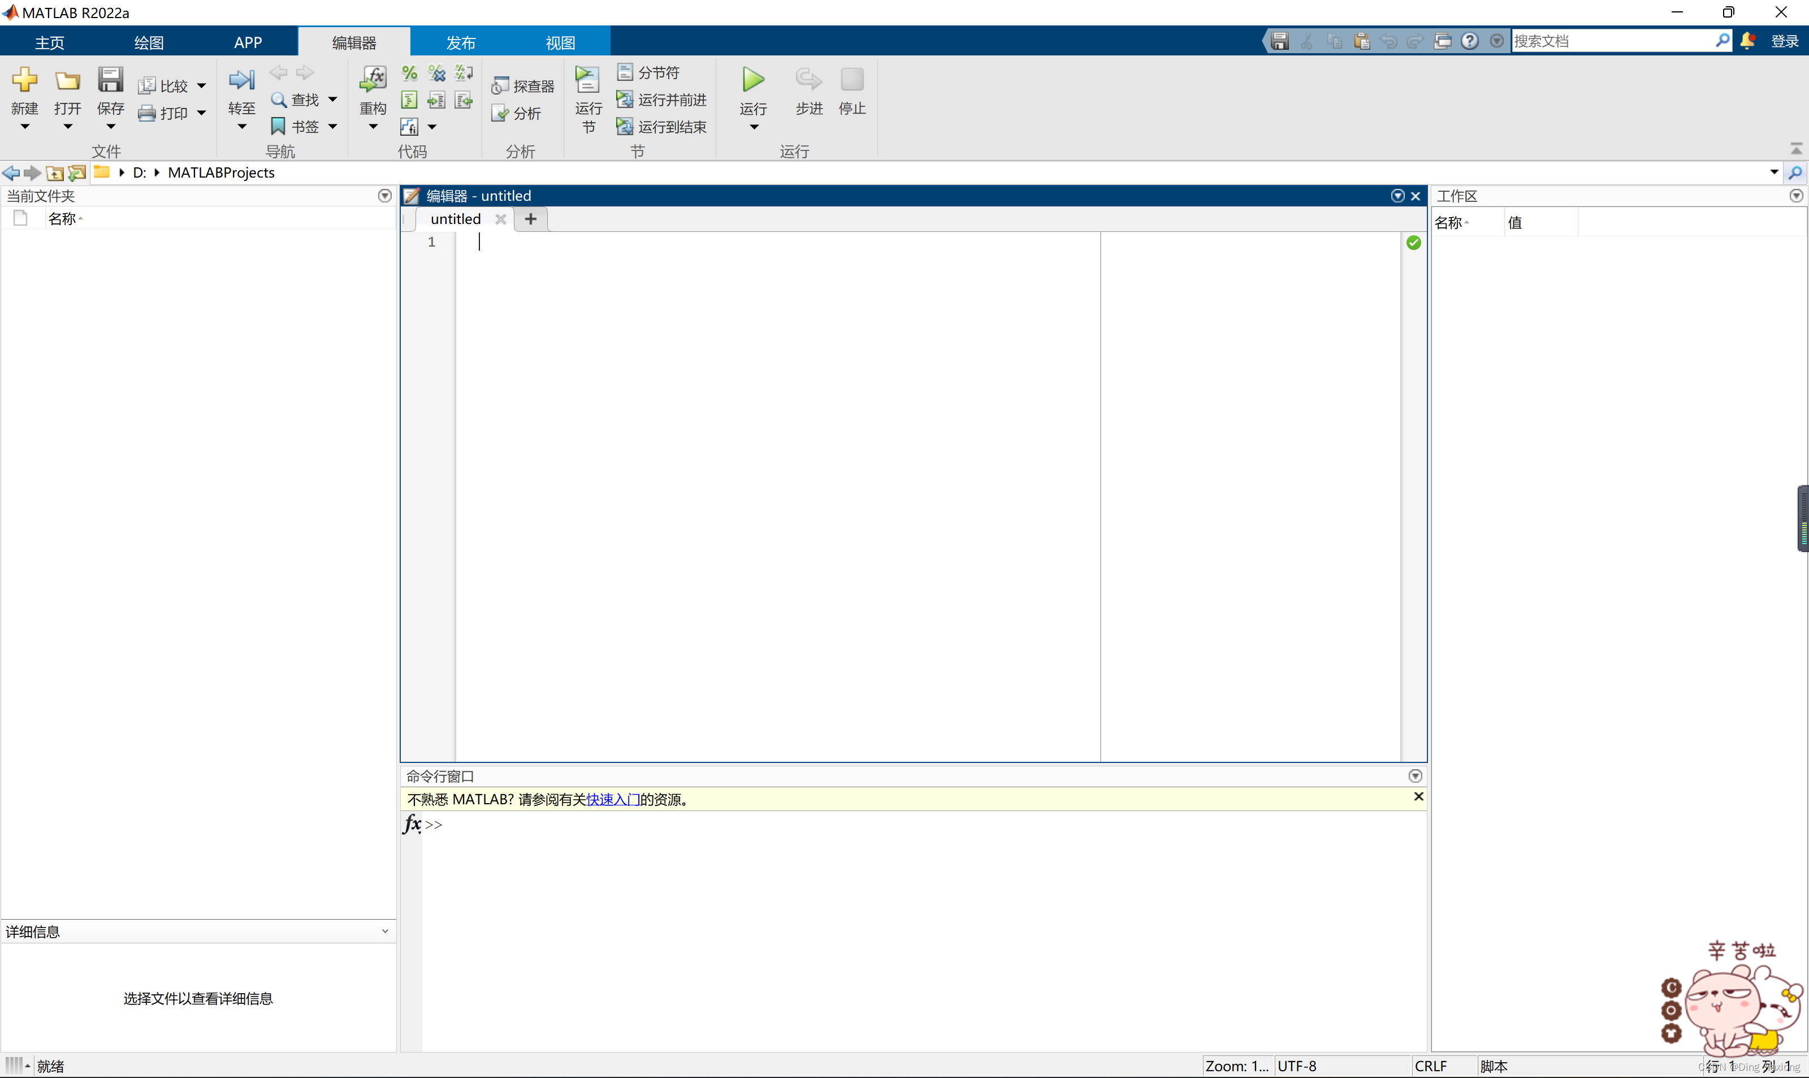Viewport: 1809px width, 1078px height.
Task: Expand the 打开 dropdown arrow
Action: coord(67,126)
